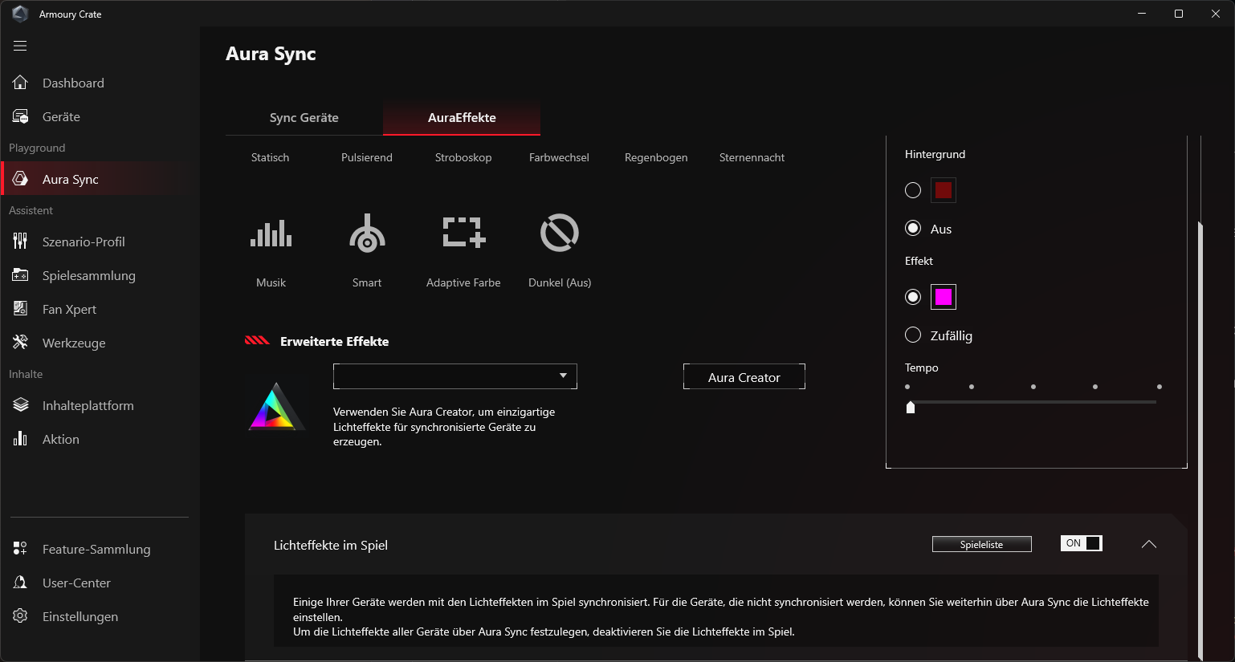Open the dark red Hintergrund color swatch
Screen dimensions: 1235x662
click(944, 190)
